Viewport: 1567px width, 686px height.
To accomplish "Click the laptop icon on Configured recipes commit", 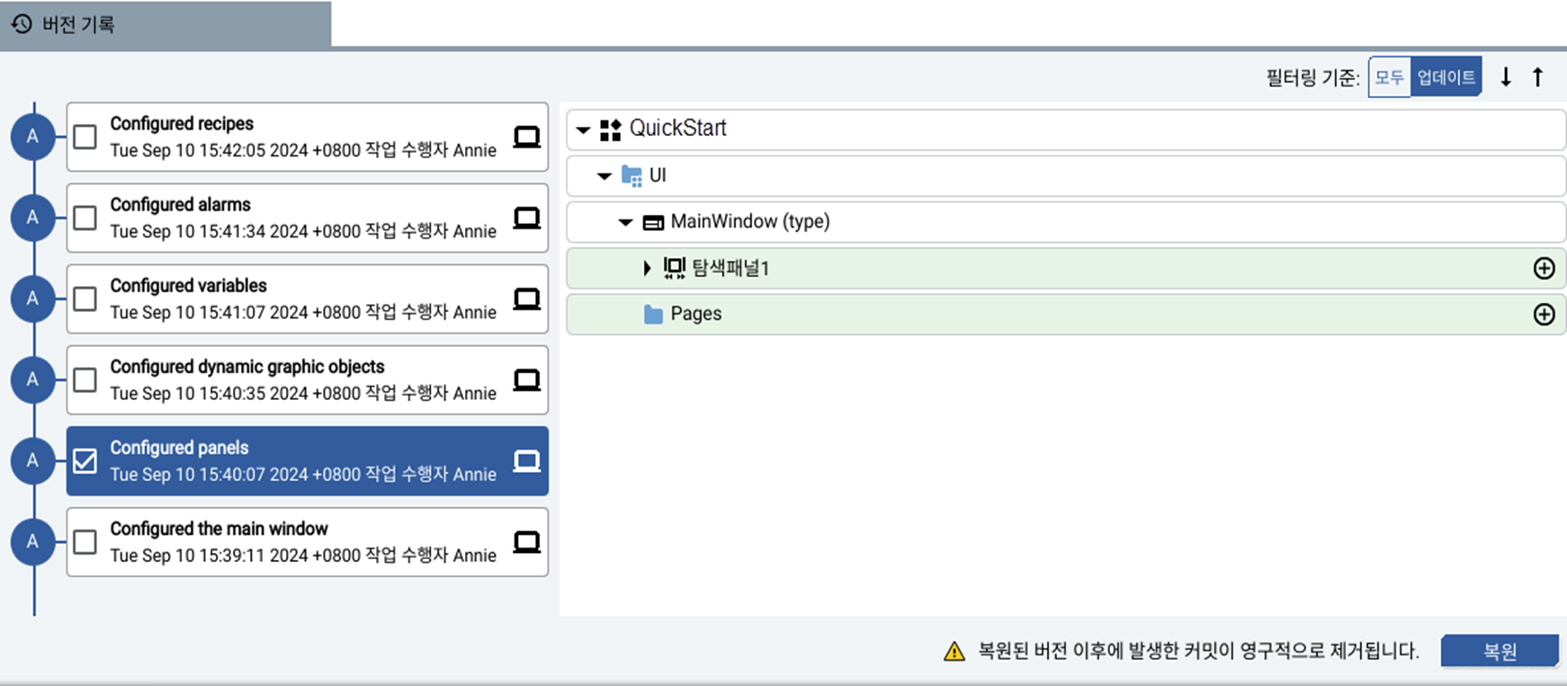I will click(x=526, y=137).
